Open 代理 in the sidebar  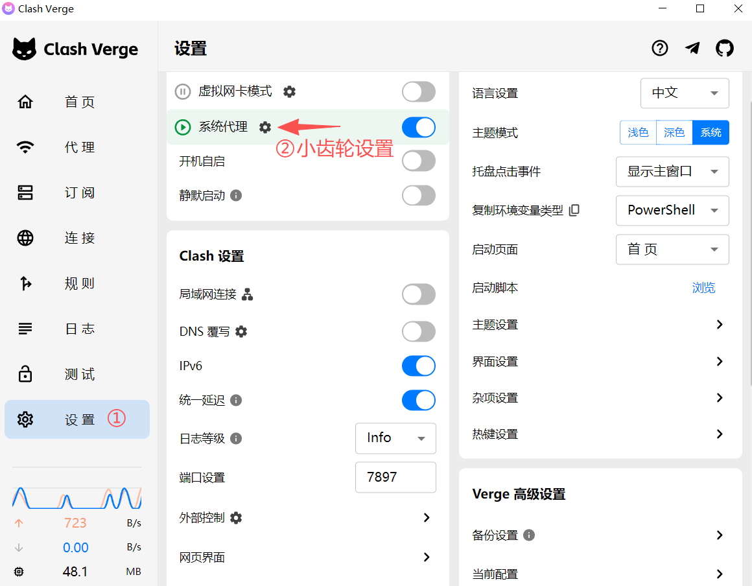point(77,146)
